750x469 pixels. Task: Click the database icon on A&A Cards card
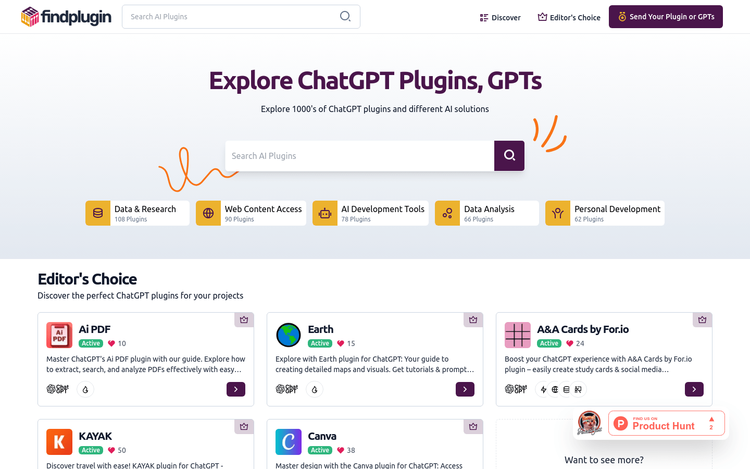tap(566, 389)
